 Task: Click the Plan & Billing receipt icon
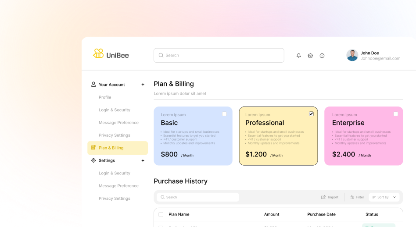(x=93, y=148)
